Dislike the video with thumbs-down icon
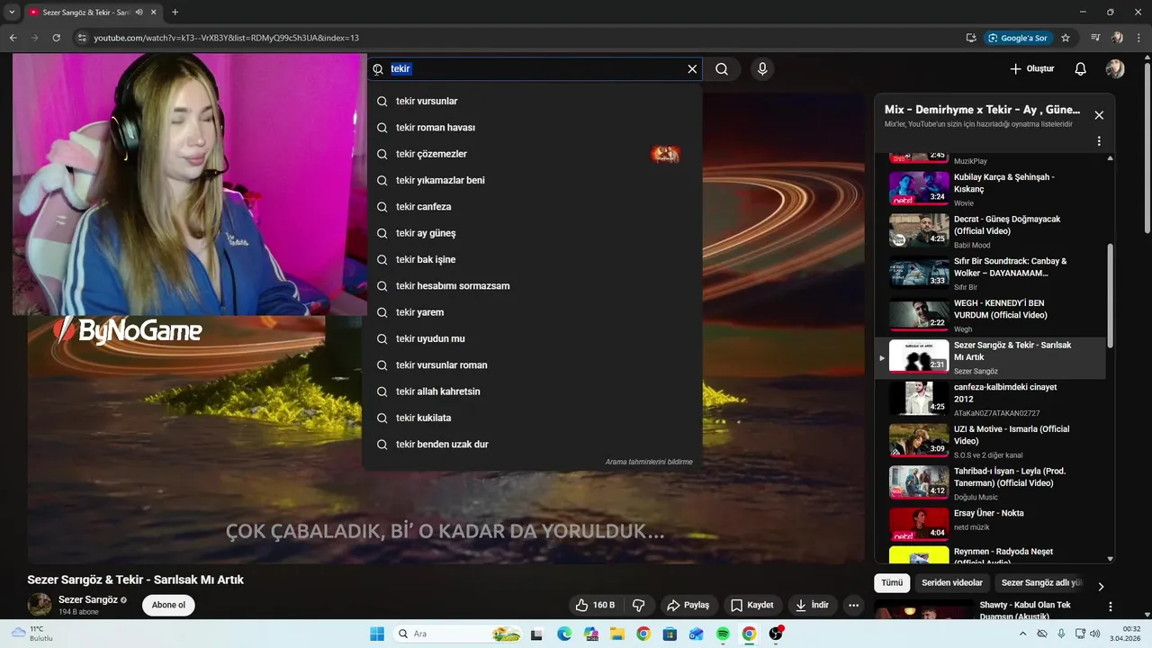Screen dimensions: 1152x648 (x=639, y=605)
